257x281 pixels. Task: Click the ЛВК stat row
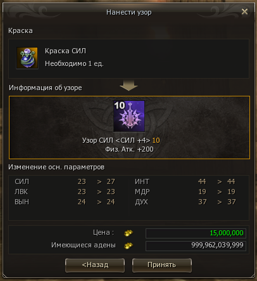(x=65, y=192)
